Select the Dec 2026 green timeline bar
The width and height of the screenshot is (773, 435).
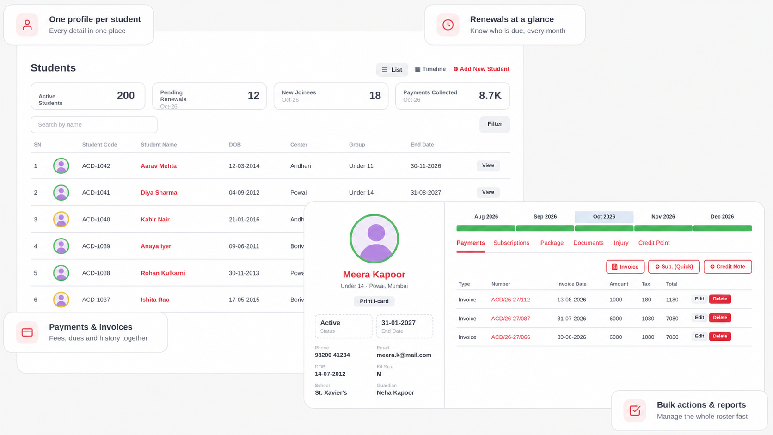coord(723,228)
